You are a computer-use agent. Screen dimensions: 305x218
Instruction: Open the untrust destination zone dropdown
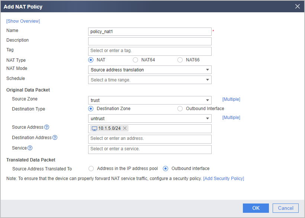click(150, 119)
